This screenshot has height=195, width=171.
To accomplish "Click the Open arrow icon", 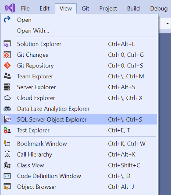I will pyautogui.click(x=7, y=20).
